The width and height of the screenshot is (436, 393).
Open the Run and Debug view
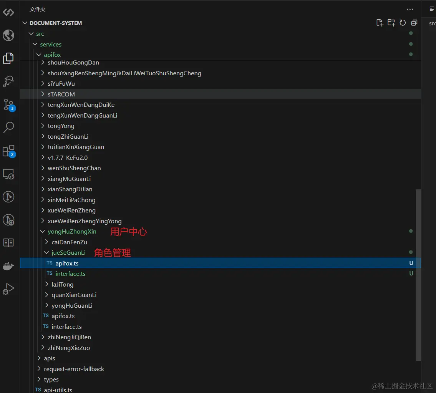[8, 289]
